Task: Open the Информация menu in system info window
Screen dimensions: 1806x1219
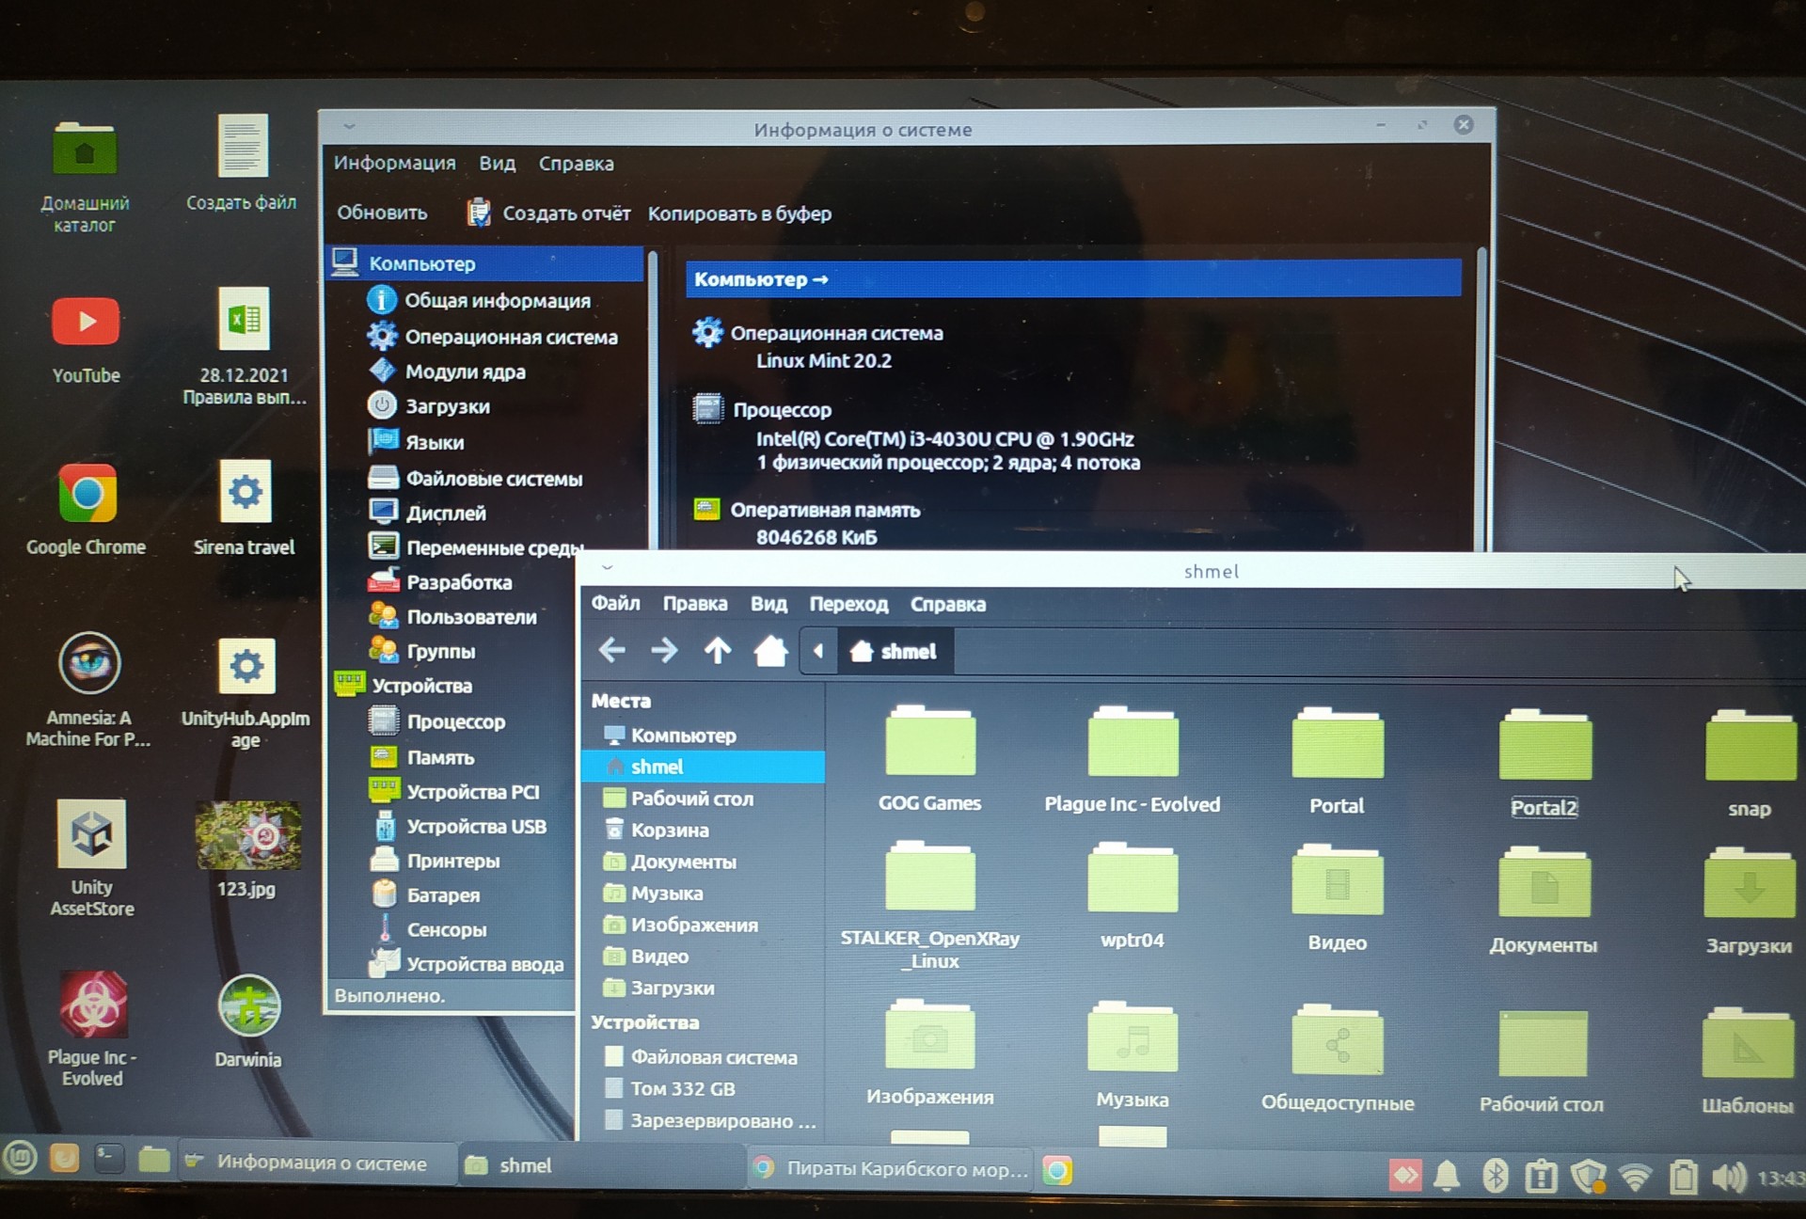Action: 394,163
